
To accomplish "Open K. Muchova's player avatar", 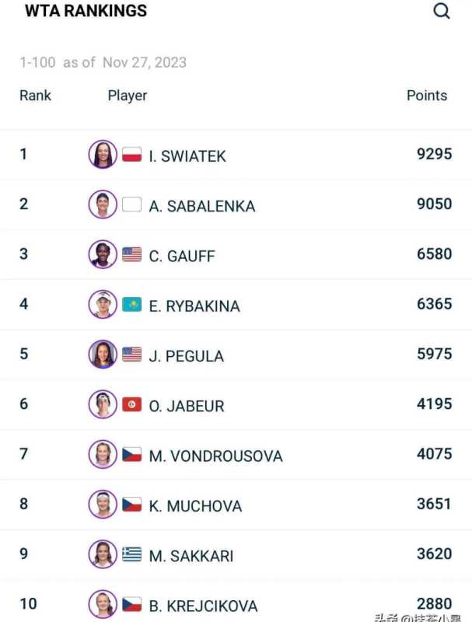I will [103, 505].
